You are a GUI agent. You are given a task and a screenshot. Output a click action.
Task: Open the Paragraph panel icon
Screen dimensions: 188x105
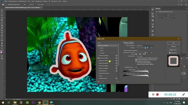(x=153, y=27)
